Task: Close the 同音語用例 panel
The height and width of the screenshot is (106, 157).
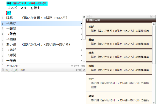Action: [154, 17]
